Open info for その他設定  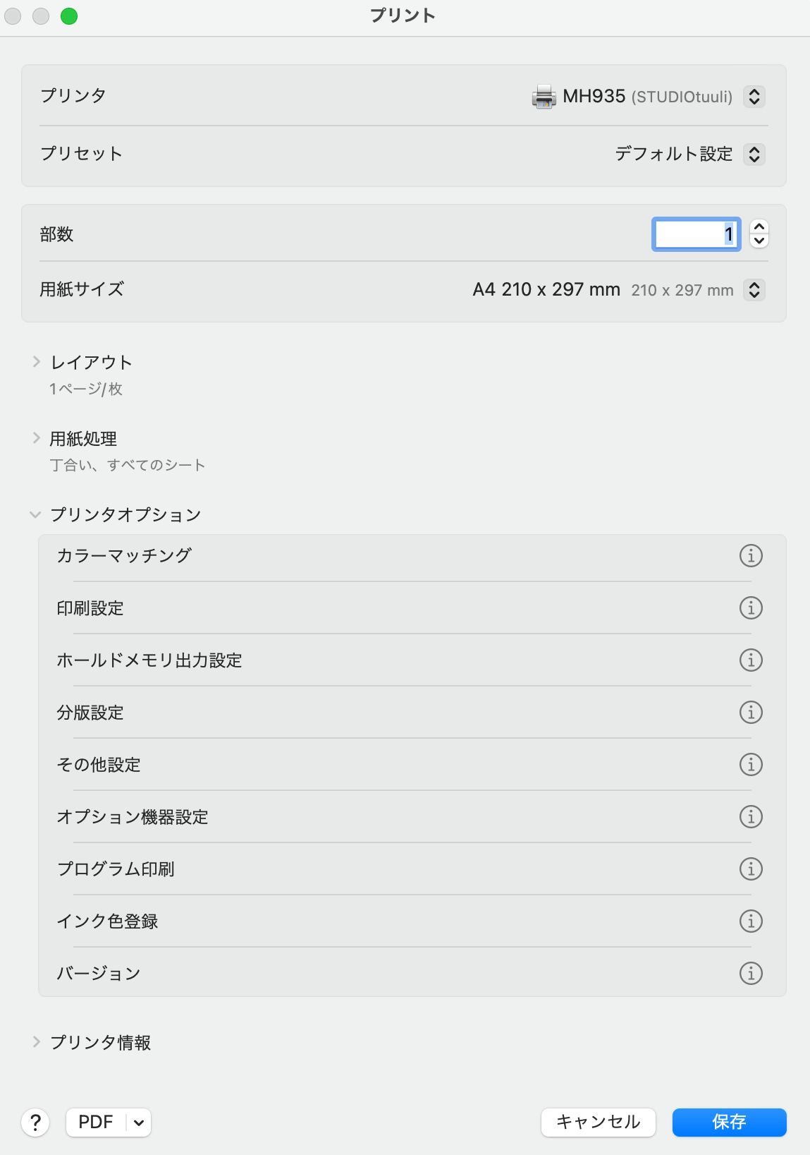pyautogui.click(x=751, y=765)
